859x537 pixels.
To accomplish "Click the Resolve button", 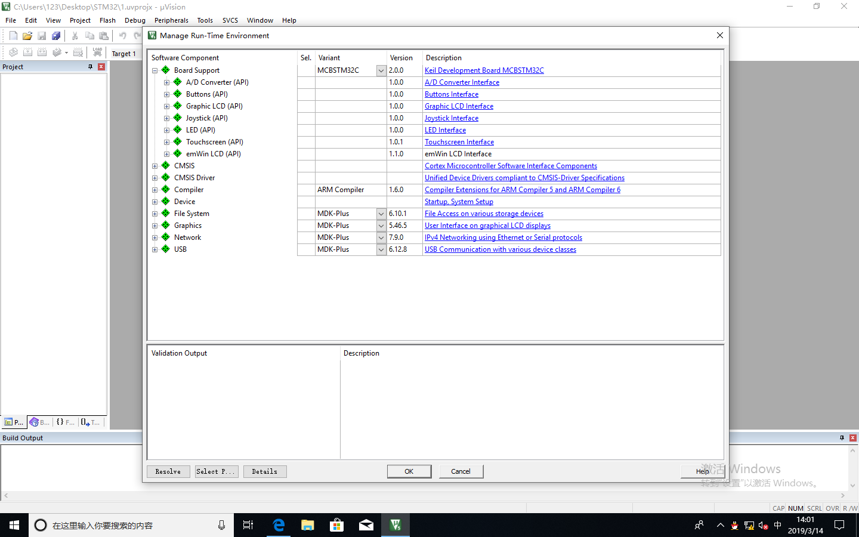I will [x=168, y=471].
